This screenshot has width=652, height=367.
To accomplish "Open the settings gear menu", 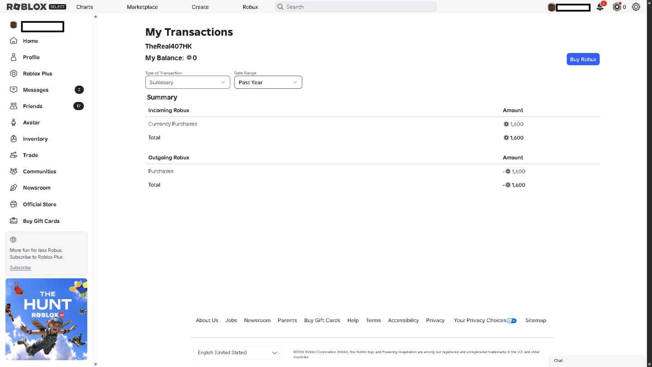I will click(636, 7).
